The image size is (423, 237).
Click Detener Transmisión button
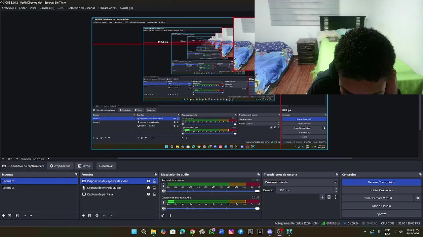click(381, 182)
